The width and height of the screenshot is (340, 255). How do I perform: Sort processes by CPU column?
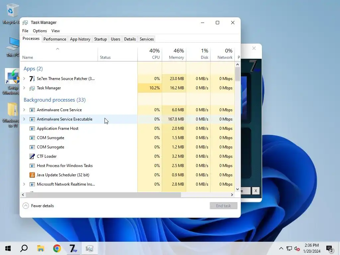pyautogui.click(x=150, y=54)
